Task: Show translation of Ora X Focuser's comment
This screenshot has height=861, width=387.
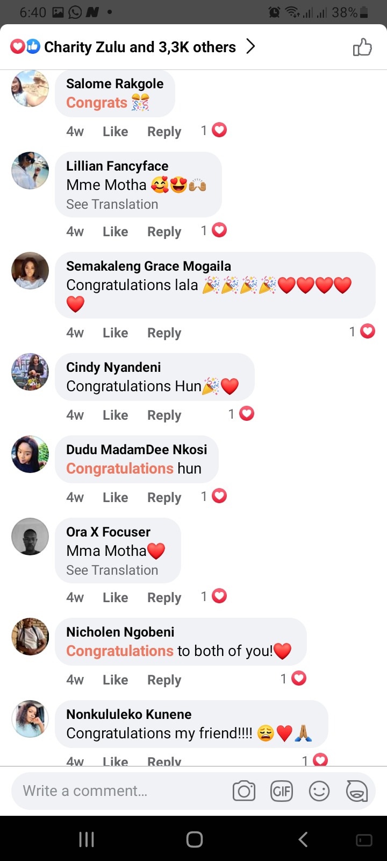Action: pyautogui.click(x=112, y=570)
